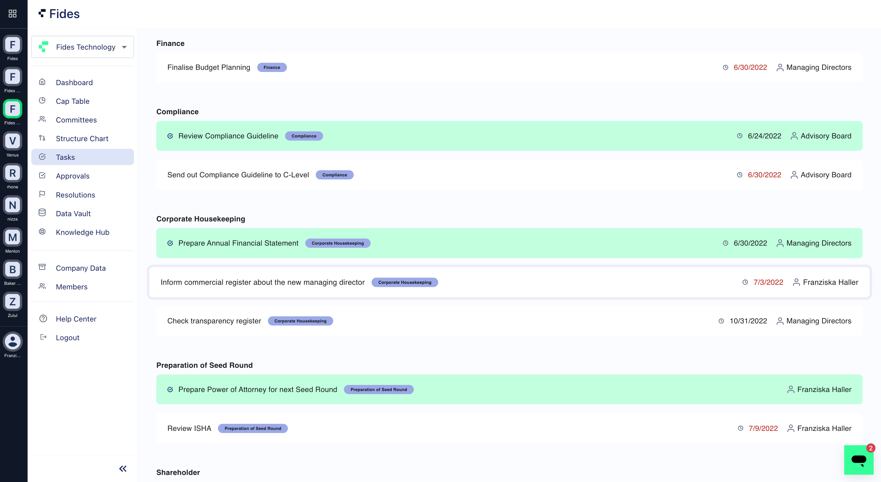Viewport: 881px width, 482px height.
Task: Toggle the Prepare Annual Financial Statement completion check
Action: pos(170,243)
